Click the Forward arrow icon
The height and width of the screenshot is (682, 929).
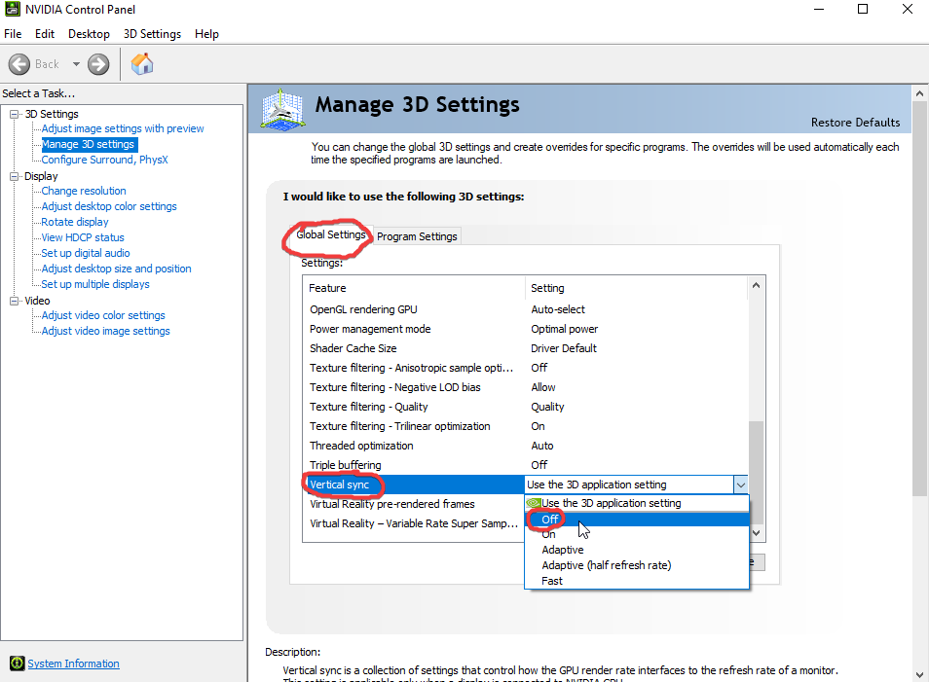[x=98, y=64]
